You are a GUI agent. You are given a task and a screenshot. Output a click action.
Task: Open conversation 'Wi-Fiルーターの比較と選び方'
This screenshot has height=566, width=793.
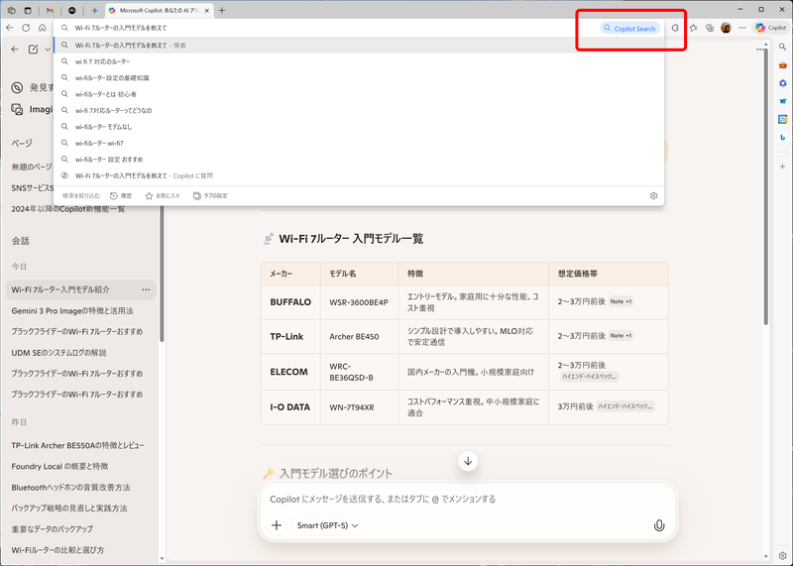click(x=57, y=550)
